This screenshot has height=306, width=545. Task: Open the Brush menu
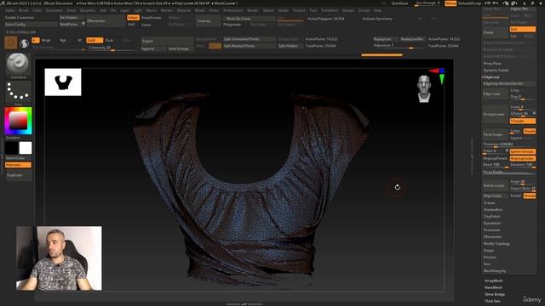coord(24,10)
